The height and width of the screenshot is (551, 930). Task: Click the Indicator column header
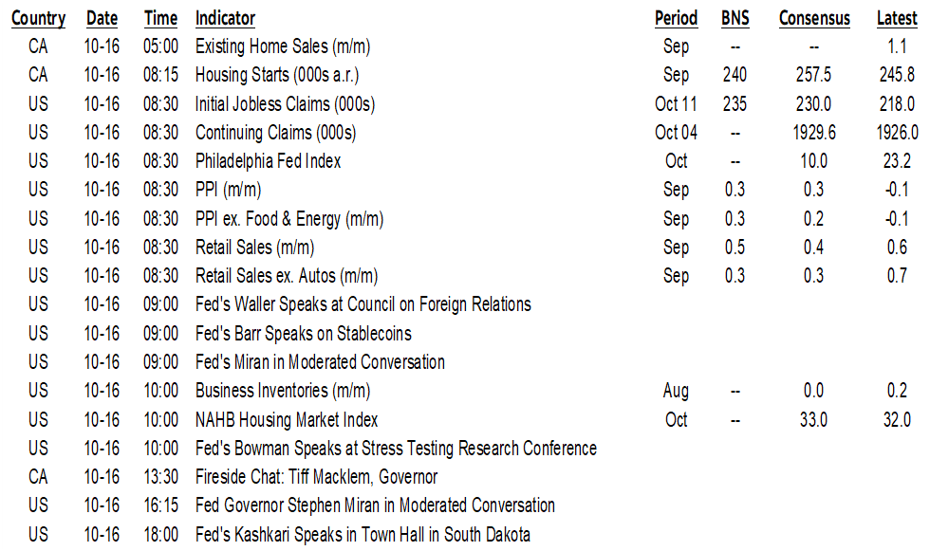click(x=225, y=18)
